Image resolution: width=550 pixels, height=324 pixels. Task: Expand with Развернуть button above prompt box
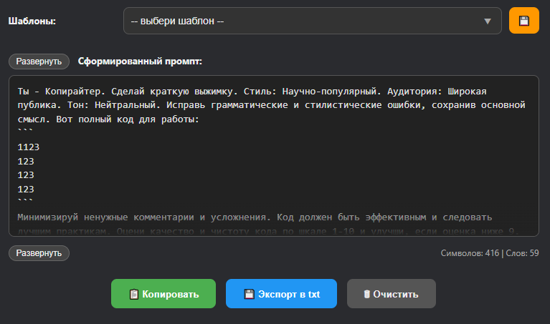pos(39,62)
